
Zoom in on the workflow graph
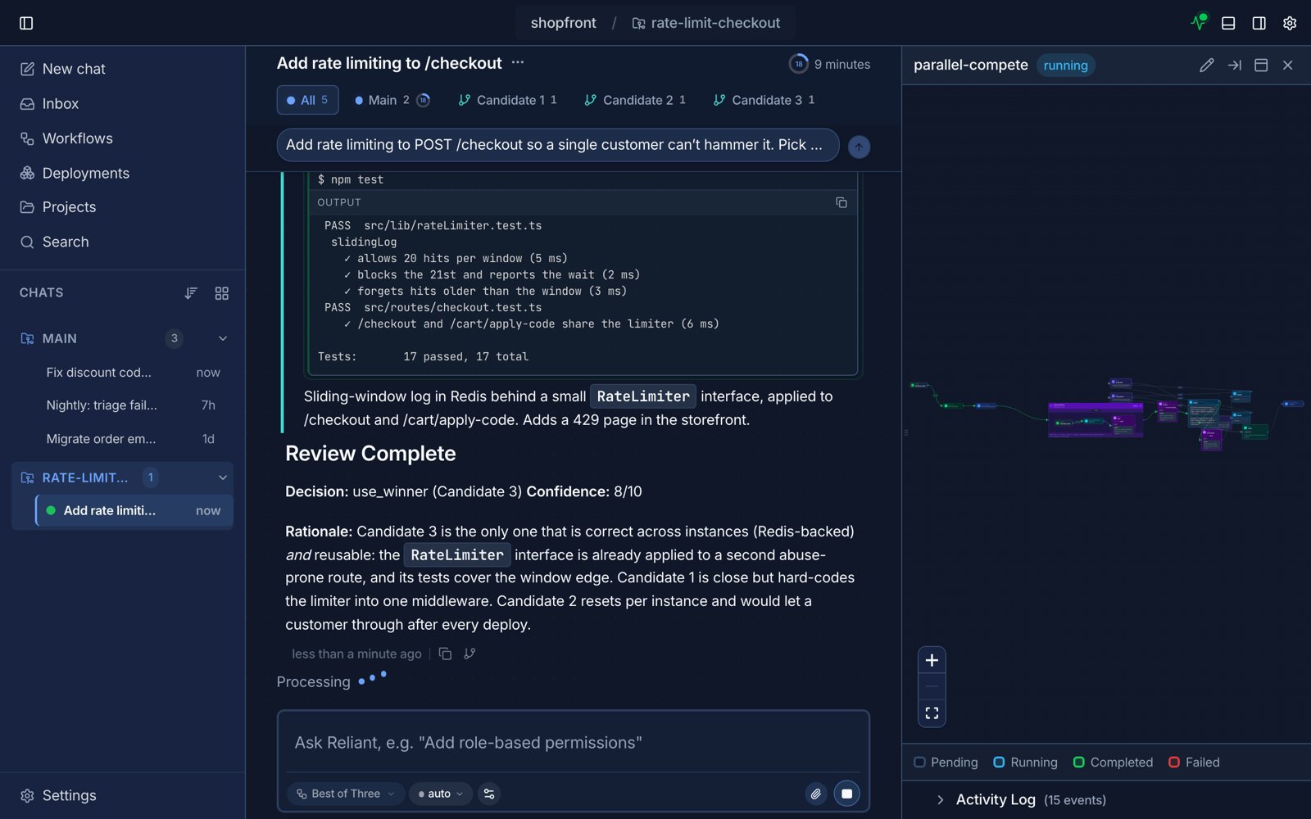pyautogui.click(x=932, y=660)
